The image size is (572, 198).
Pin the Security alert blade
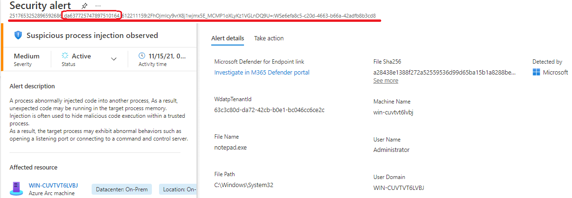tap(85, 6)
